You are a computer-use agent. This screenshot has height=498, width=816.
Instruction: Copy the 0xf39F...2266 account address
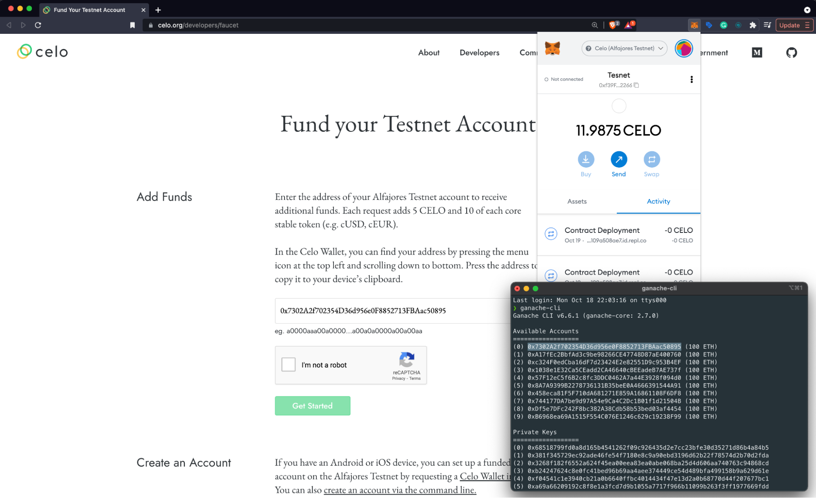click(x=637, y=85)
